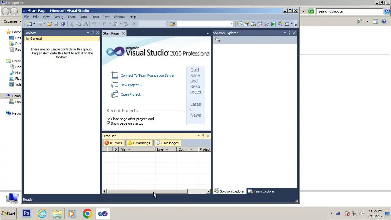Viewport: 391px width, 220px height.
Task: Open the New Project icon dropdown arrow
Action: pyautogui.click(x=34, y=24)
